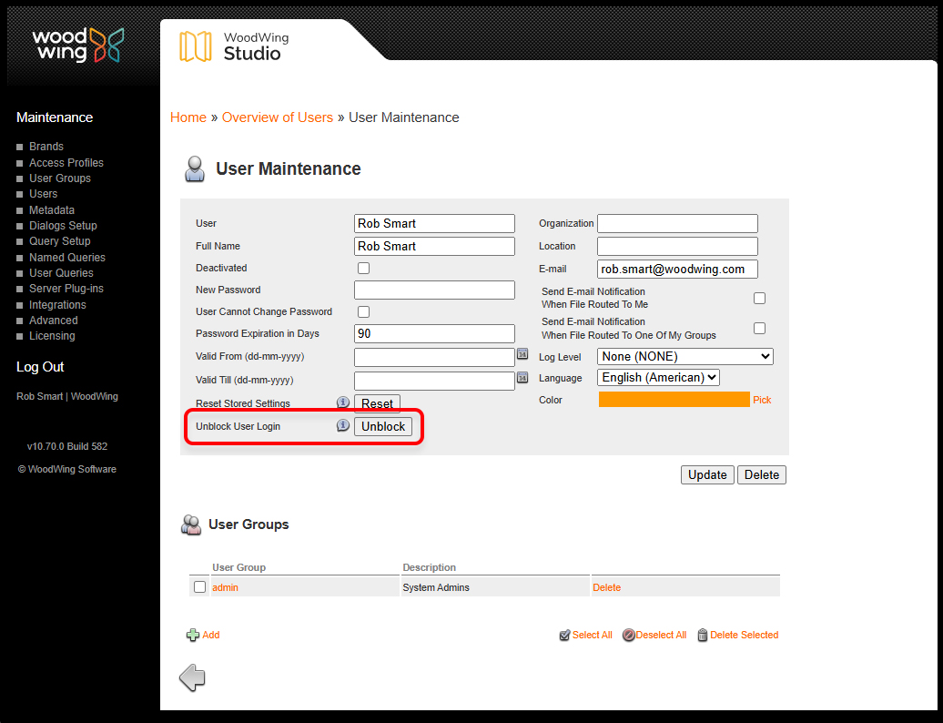
Task: Focus the Full Name field
Action: 434,246
